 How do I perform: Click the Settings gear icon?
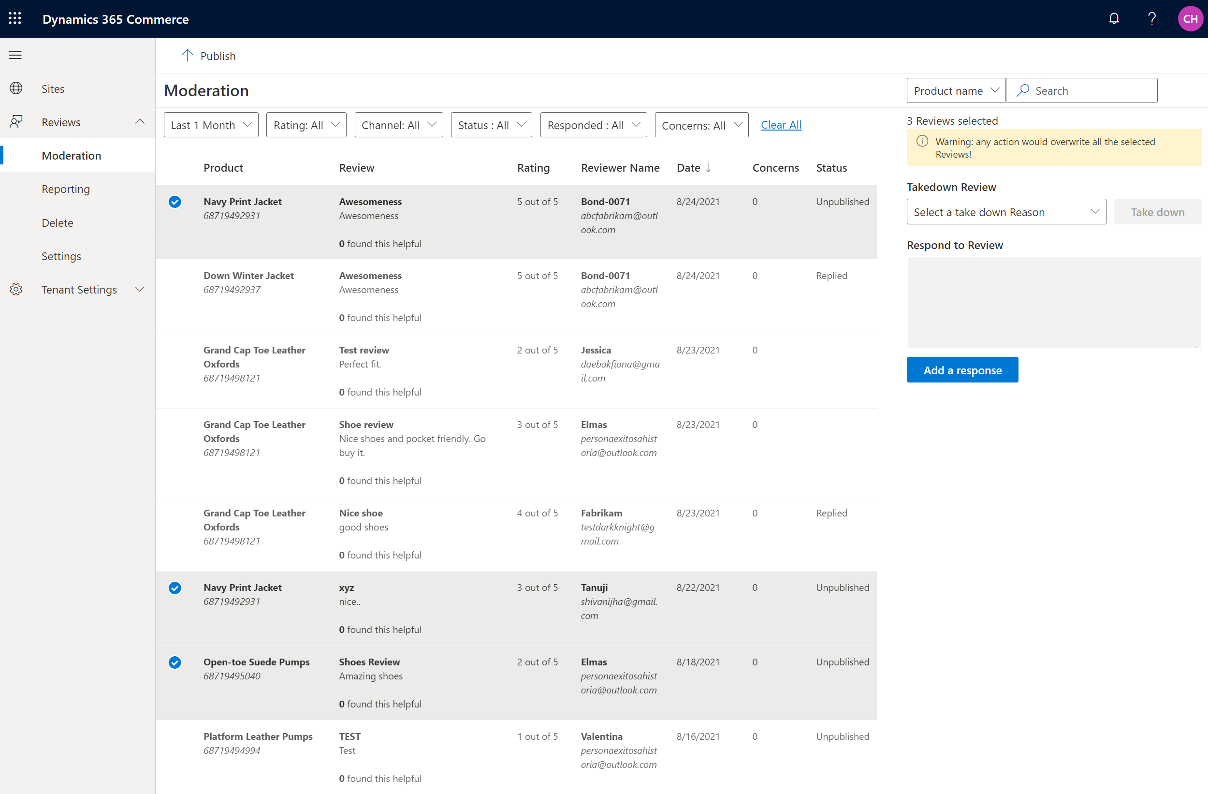click(x=16, y=289)
